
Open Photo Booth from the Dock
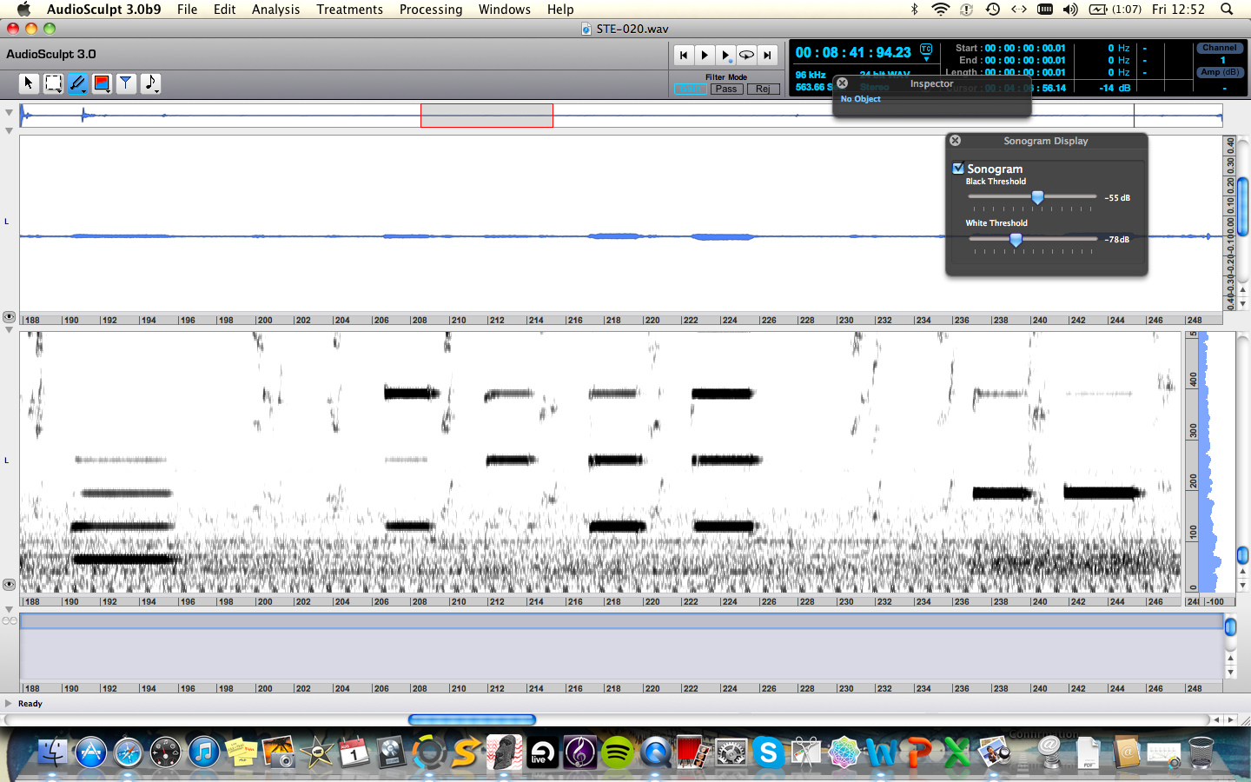click(692, 752)
